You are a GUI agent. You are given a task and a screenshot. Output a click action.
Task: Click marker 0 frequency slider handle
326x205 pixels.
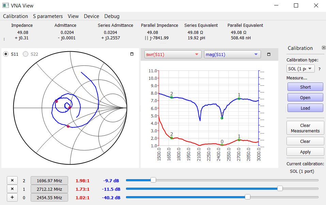[248, 197]
